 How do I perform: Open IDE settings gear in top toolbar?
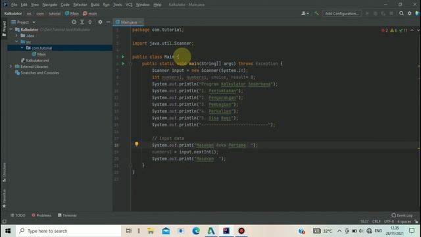409,13
